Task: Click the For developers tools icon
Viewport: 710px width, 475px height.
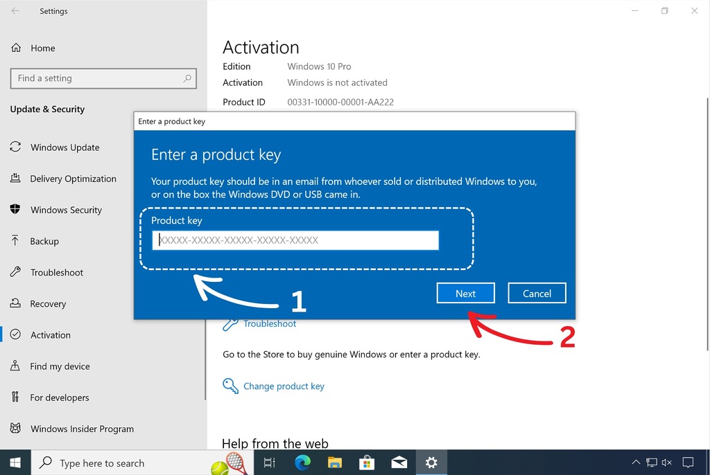Action: point(15,397)
